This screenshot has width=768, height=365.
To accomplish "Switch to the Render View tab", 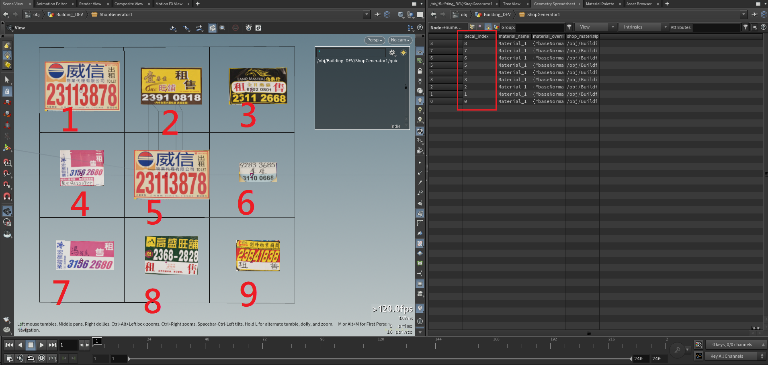I will pyautogui.click(x=90, y=4).
